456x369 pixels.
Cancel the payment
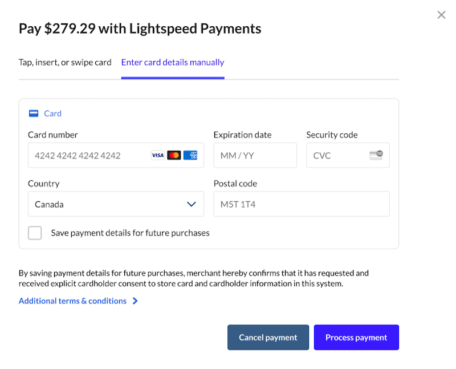pos(268,337)
